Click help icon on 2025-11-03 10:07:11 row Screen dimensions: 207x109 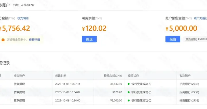[x=150, y=84]
